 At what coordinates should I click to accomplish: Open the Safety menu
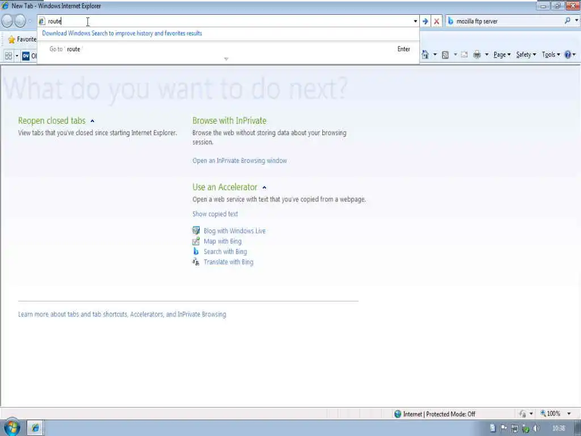pos(526,55)
